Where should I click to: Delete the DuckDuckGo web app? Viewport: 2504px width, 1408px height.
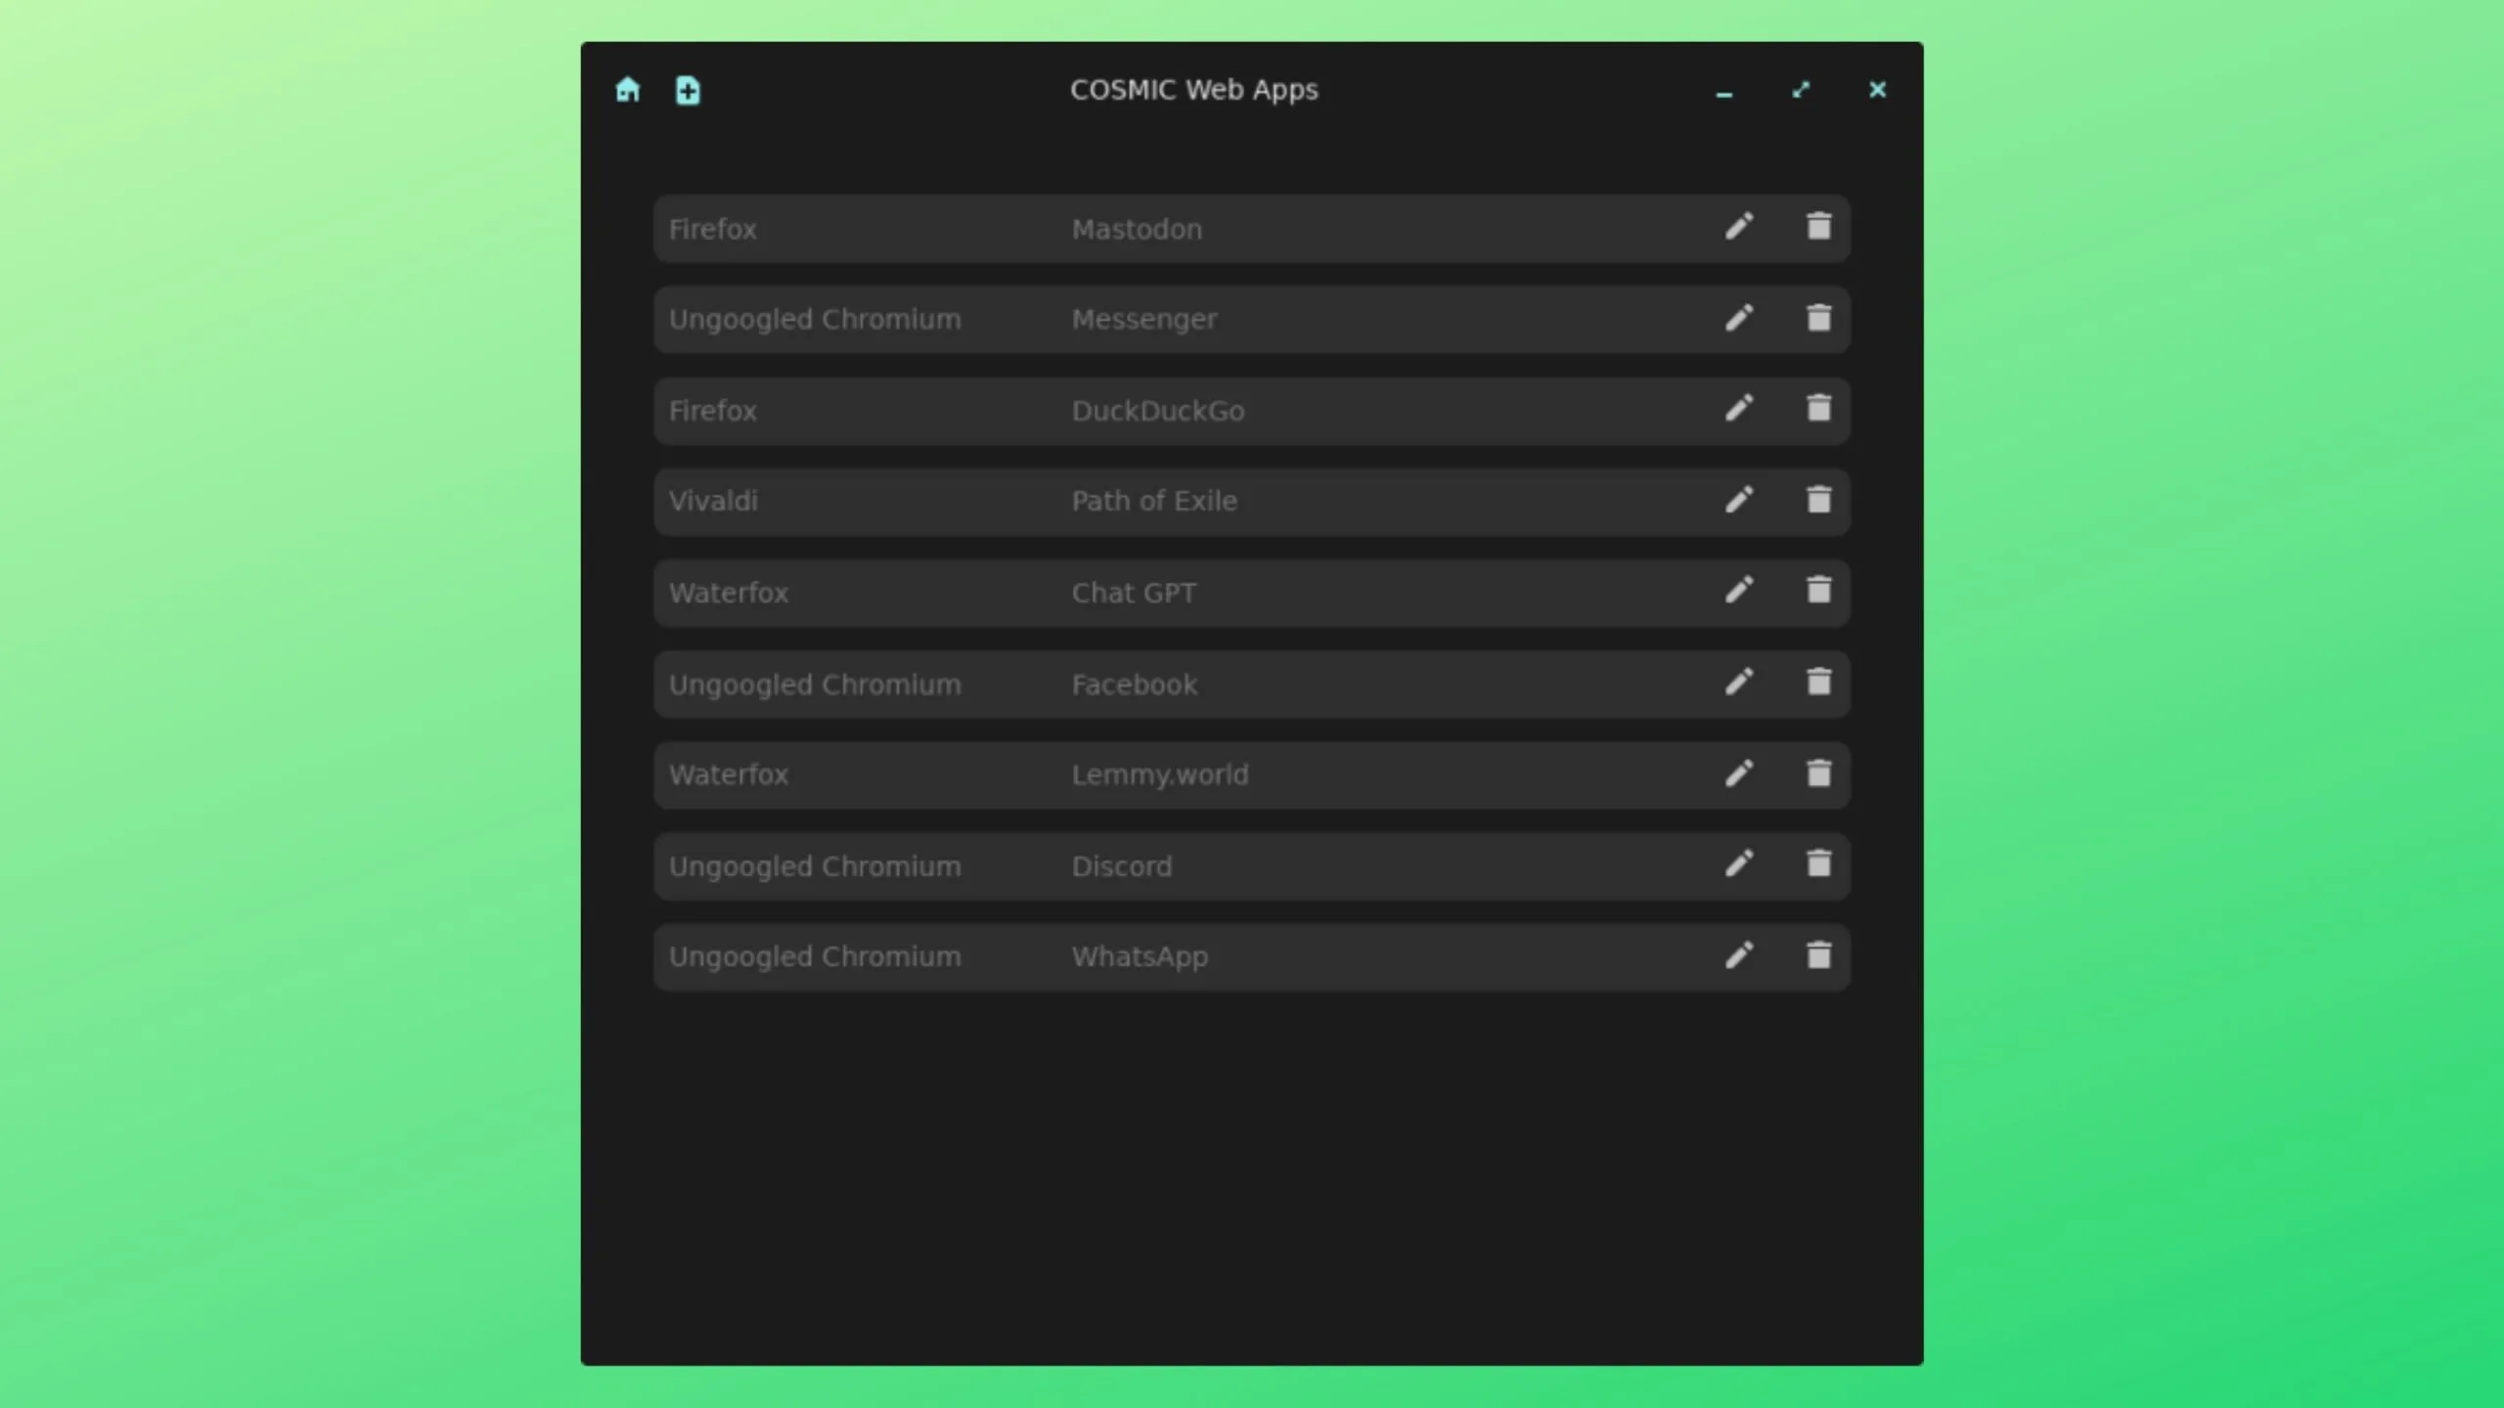pyautogui.click(x=1818, y=409)
